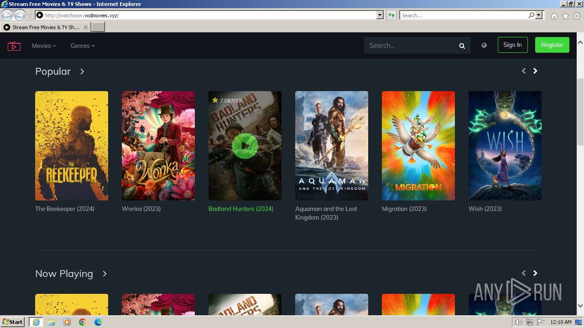Screen dimensions: 584x328
Task: Click the magnifier search icon in navbar
Action: tap(462, 46)
